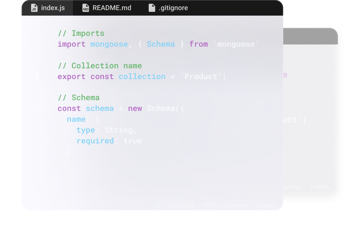
Task: Click line number 5 in the gutter
Action: click(37, 77)
